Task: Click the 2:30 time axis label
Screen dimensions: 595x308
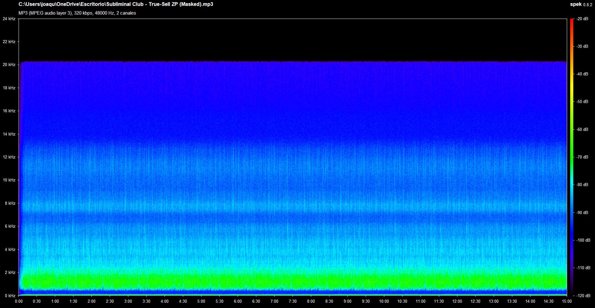Action: click(x=110, y=301)
